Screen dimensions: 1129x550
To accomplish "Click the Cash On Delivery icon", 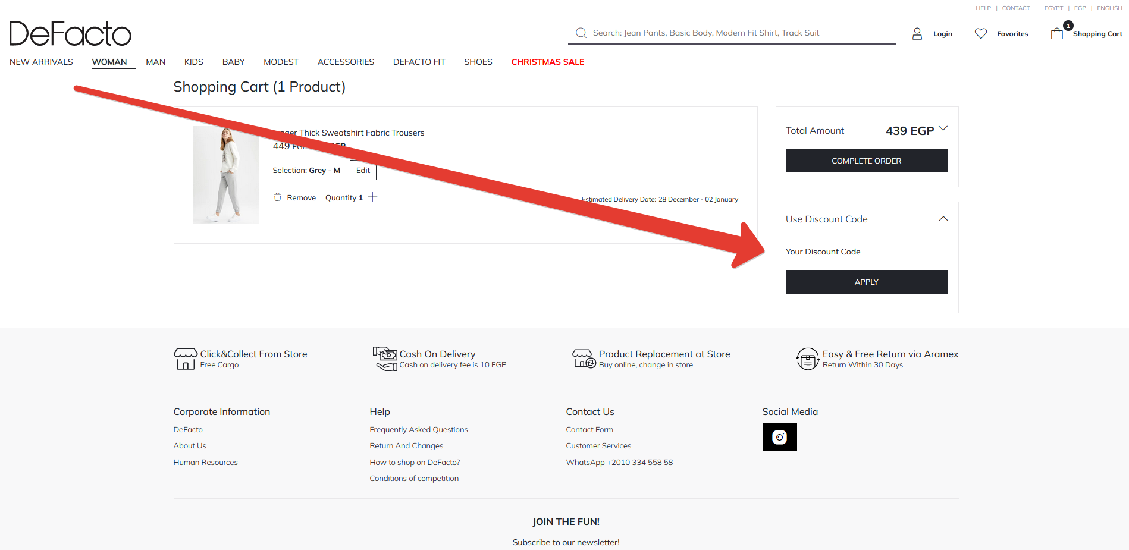I will pyautogui.click(x=385, y=359).
